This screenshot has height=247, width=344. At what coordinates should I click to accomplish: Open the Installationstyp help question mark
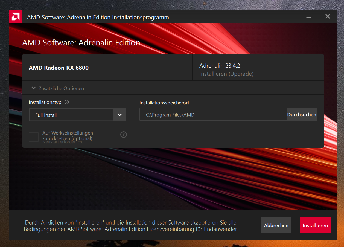point(67,102)
